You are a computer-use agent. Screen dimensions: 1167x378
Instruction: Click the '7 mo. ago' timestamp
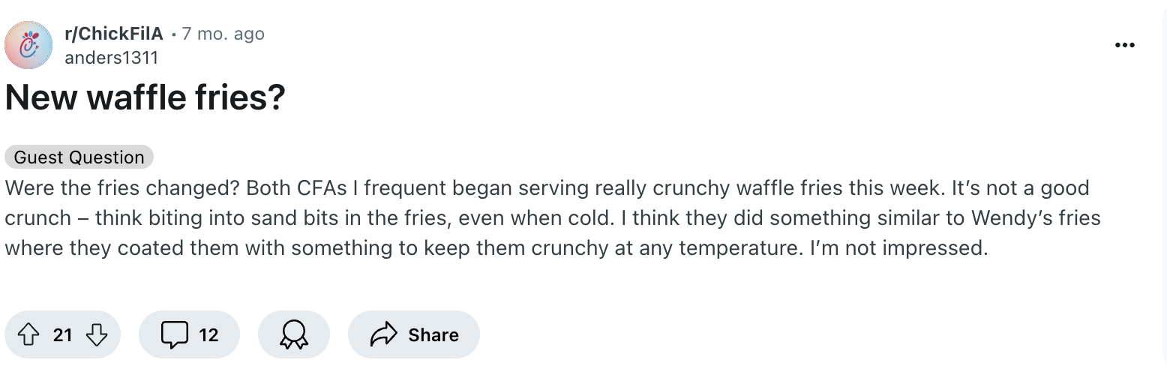223,34
